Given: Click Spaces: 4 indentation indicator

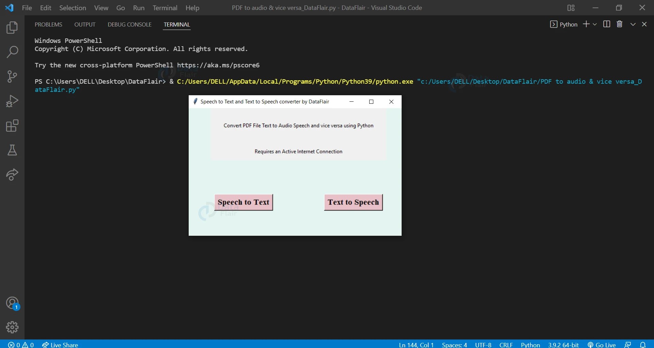Looking at the screenshot, I should (x=454, y=345).
